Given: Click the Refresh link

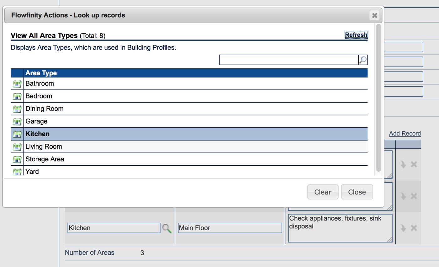Looking at the screenshot, I should [356, 35].
